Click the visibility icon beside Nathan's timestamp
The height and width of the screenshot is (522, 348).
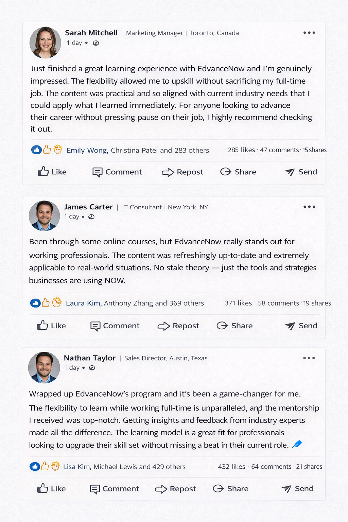[92, 368]
